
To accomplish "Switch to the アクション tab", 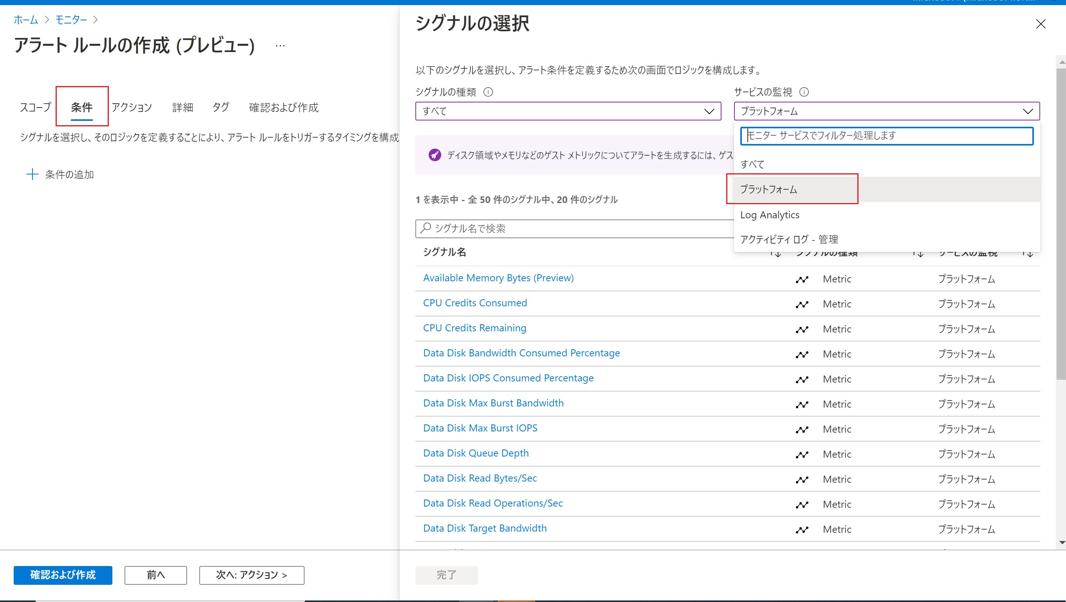I will pos(130,107).
